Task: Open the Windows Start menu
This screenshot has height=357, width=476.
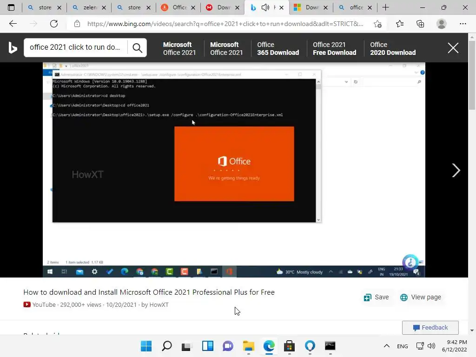Action: 146,346
